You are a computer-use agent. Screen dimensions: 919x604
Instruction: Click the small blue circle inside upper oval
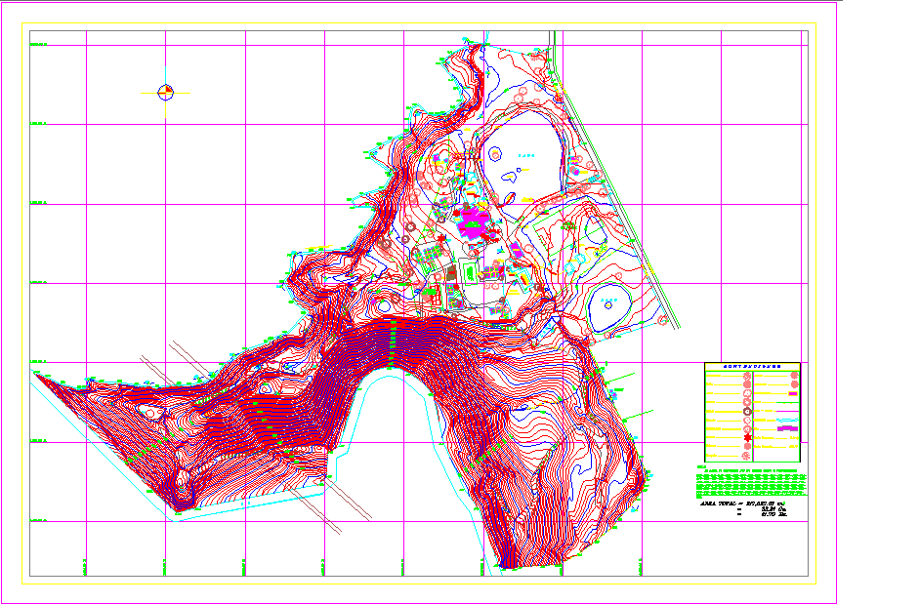(496, 154)
